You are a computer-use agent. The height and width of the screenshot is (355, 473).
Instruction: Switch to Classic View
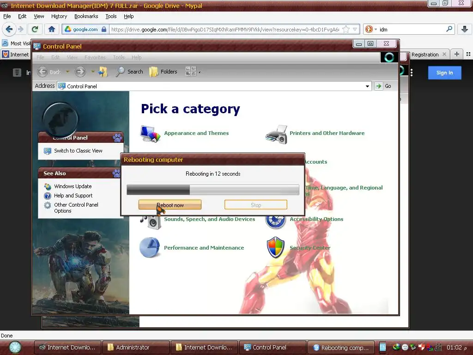[78, 151]
